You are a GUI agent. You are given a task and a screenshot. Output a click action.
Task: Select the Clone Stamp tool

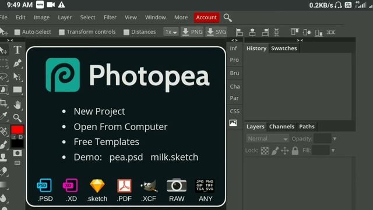coord(3,157)
